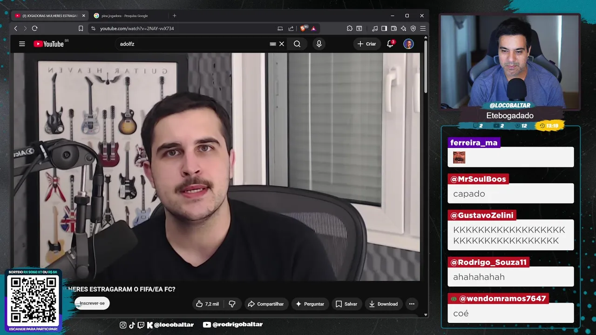Click the address bar URL youtube.com/watch
The height and width of the screenshot is (335, 596).
click(x=137, y=28)
